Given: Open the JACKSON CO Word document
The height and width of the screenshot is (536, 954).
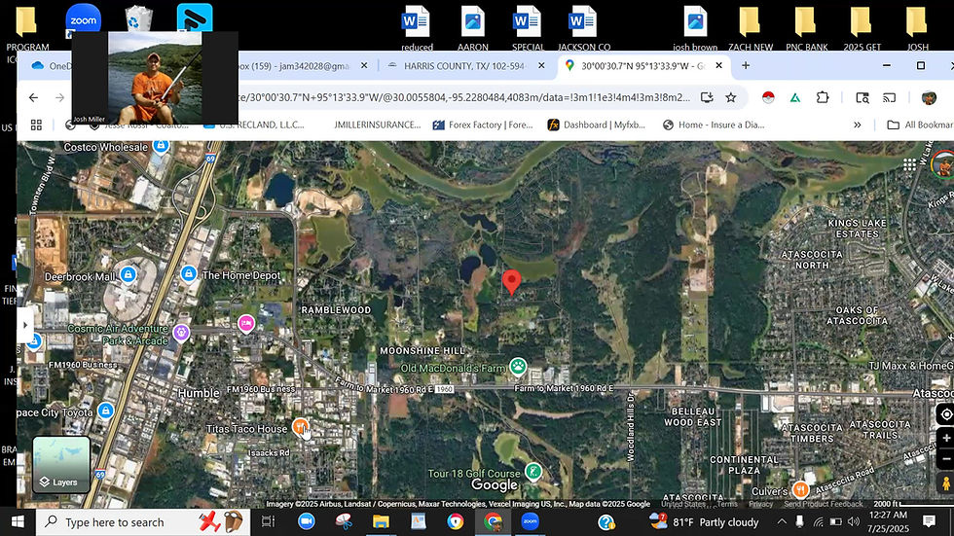Looking at the screenshot, I should 583,28.
